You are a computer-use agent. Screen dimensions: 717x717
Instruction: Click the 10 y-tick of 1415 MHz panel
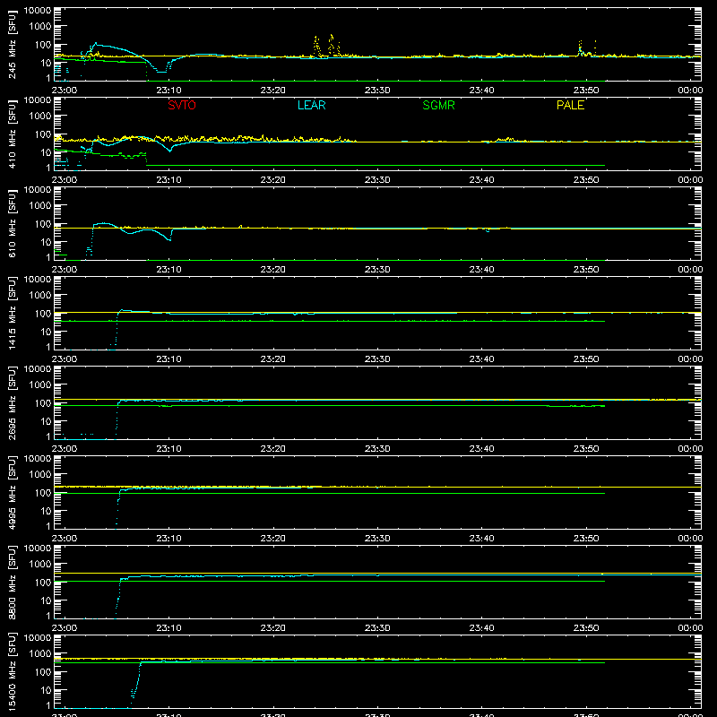[46, 332]
